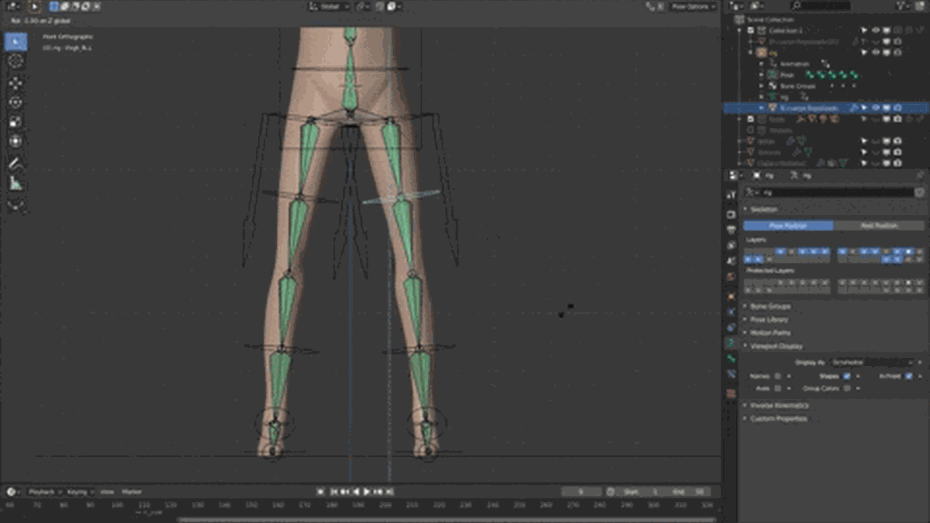The height and width of the screenshot is (523, 930).
Task: Select the Rotate tool in the toolbar
Action: click(x=16, y=102)
